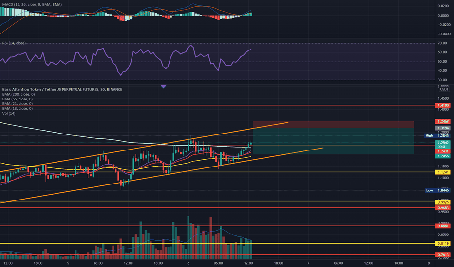Image resolution: width=454 pixels, height=267 pixels.
Task: Select the EMA (21, close, 0) legend entry
Action: (18, 103)
